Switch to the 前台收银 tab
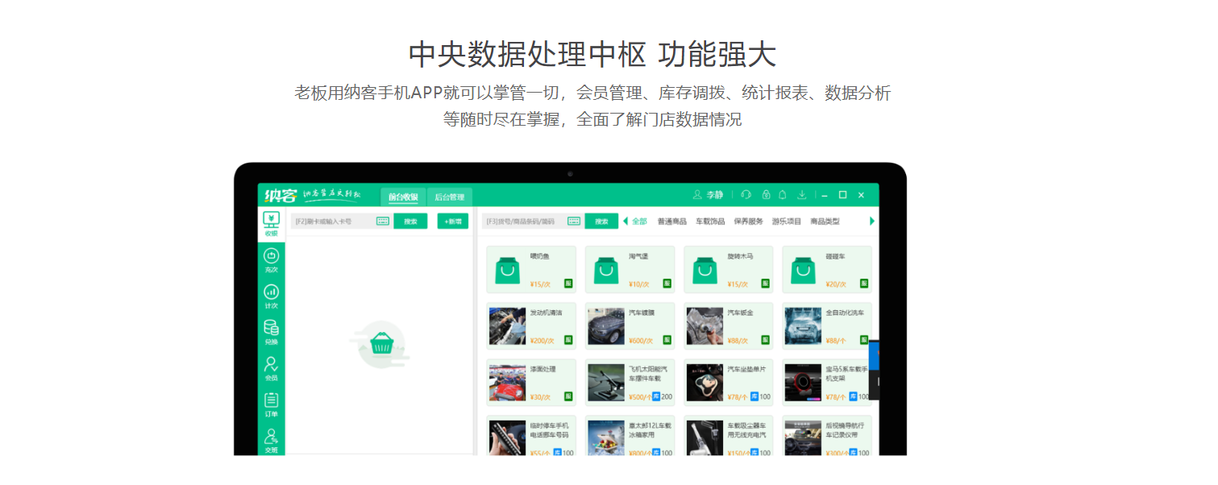The image size is (1218, 485). point(403,197)
